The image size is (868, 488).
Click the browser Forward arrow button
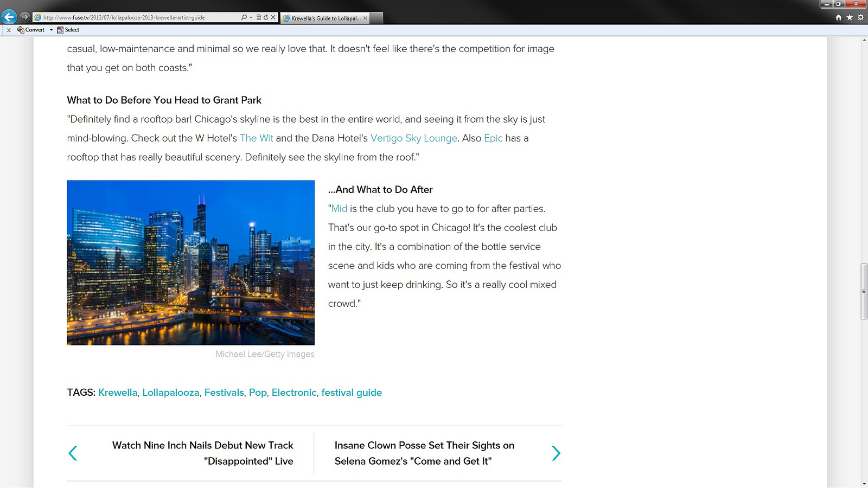pyautogui.click(x=24, y=17)
